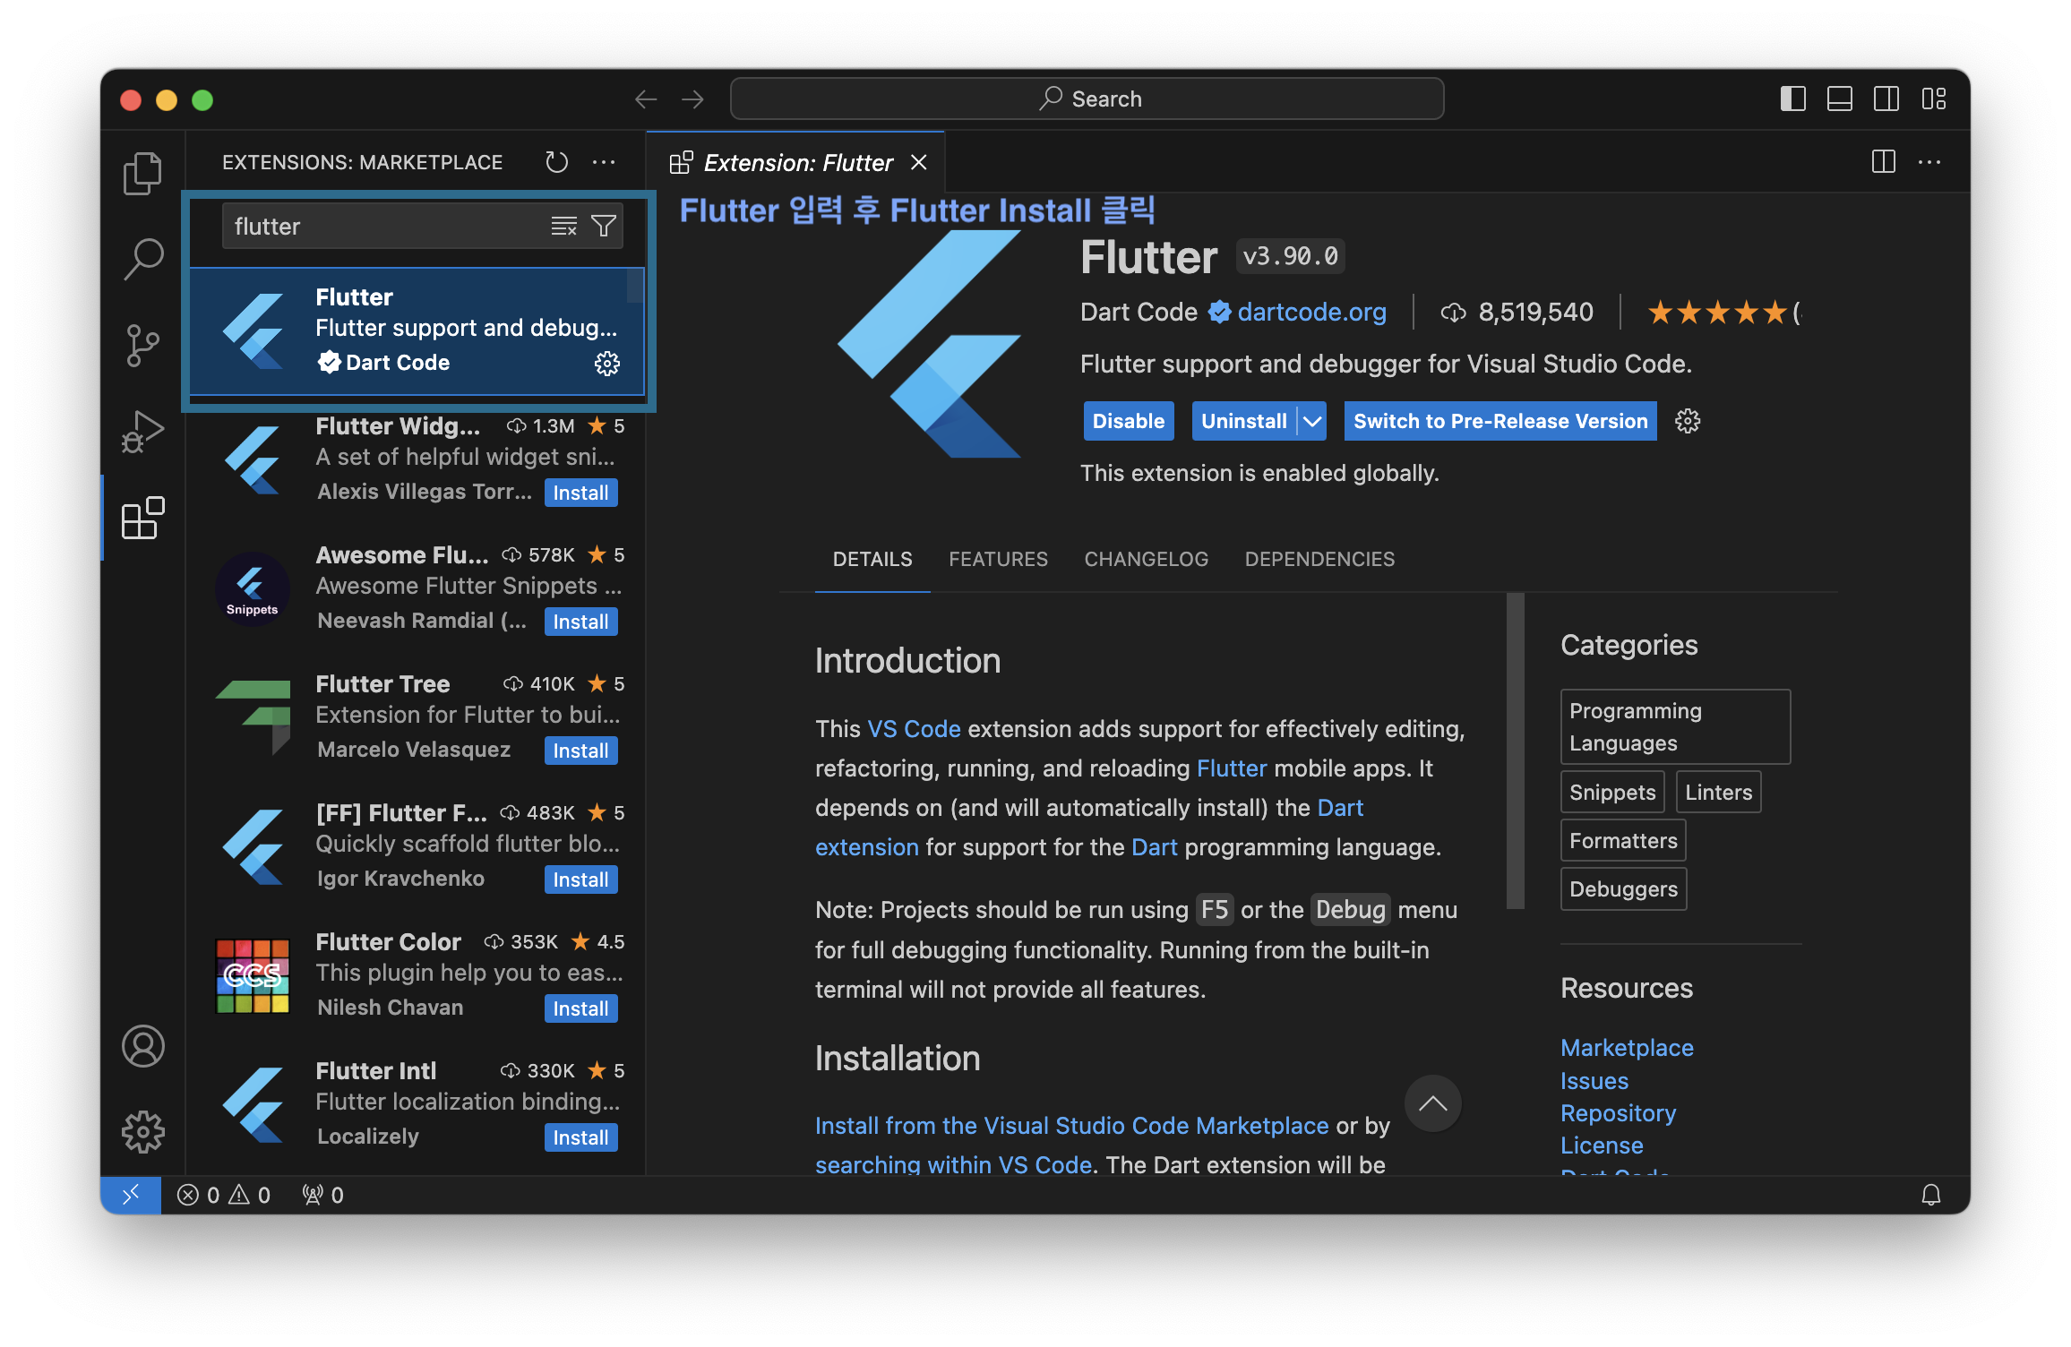The image size is (2071, 1347).
Task: Click the details pane vertical scrollbar
Action: (1516, 751)
